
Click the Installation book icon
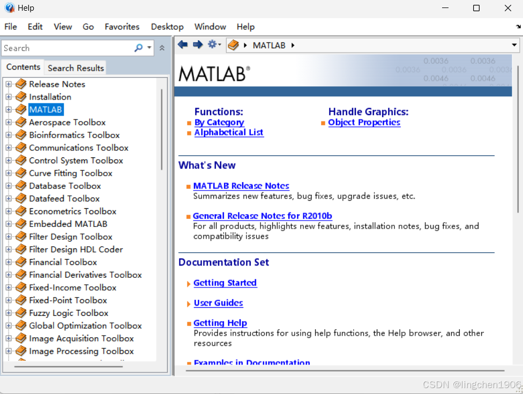pos(21,97)
